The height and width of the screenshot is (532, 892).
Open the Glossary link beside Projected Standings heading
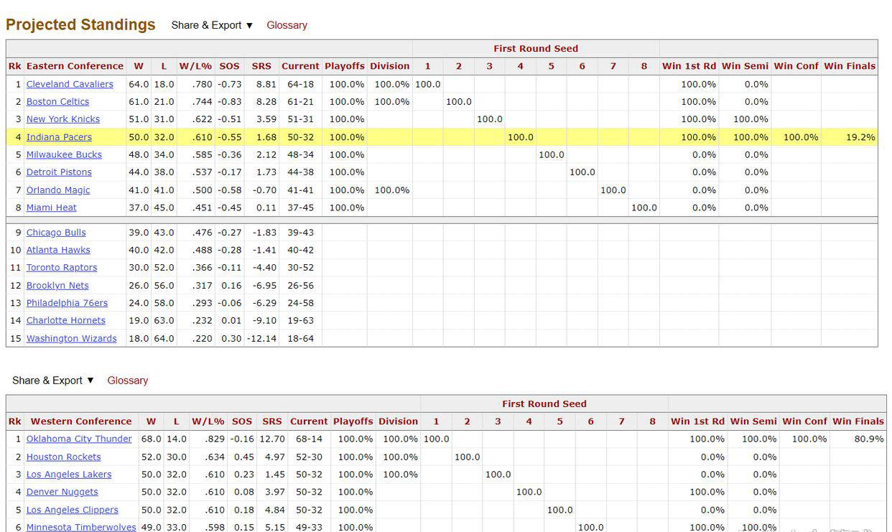tap(287, 25)
